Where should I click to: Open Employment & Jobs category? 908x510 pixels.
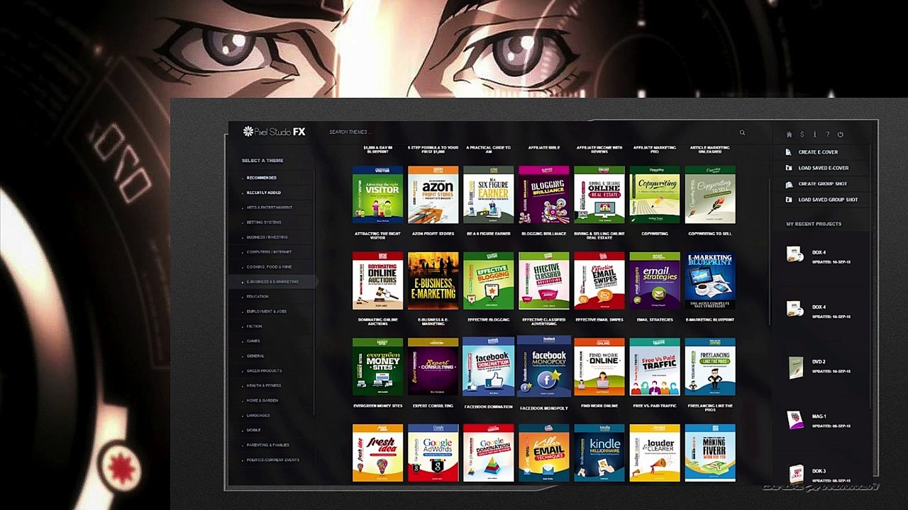267,312
